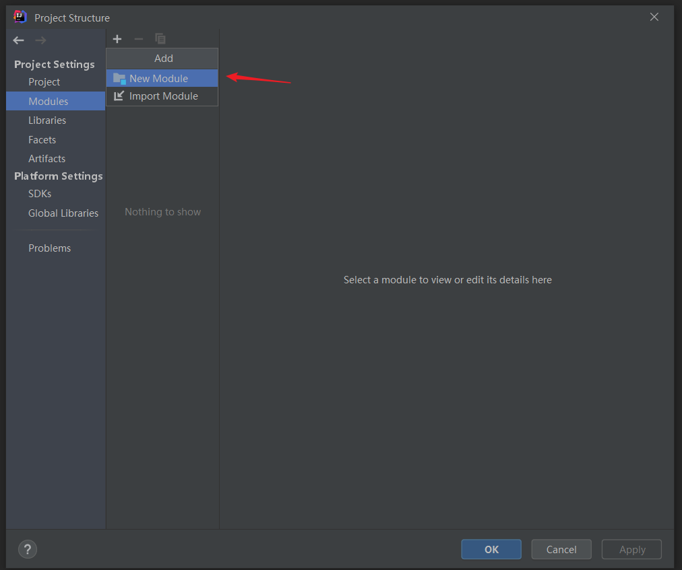Click the Project Structure window title

point(72,17)
